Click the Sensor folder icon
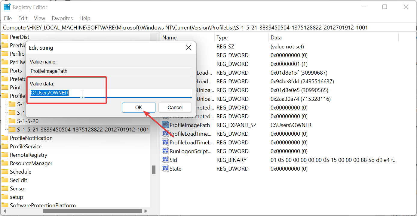The image size is (417, 216). 5,189
